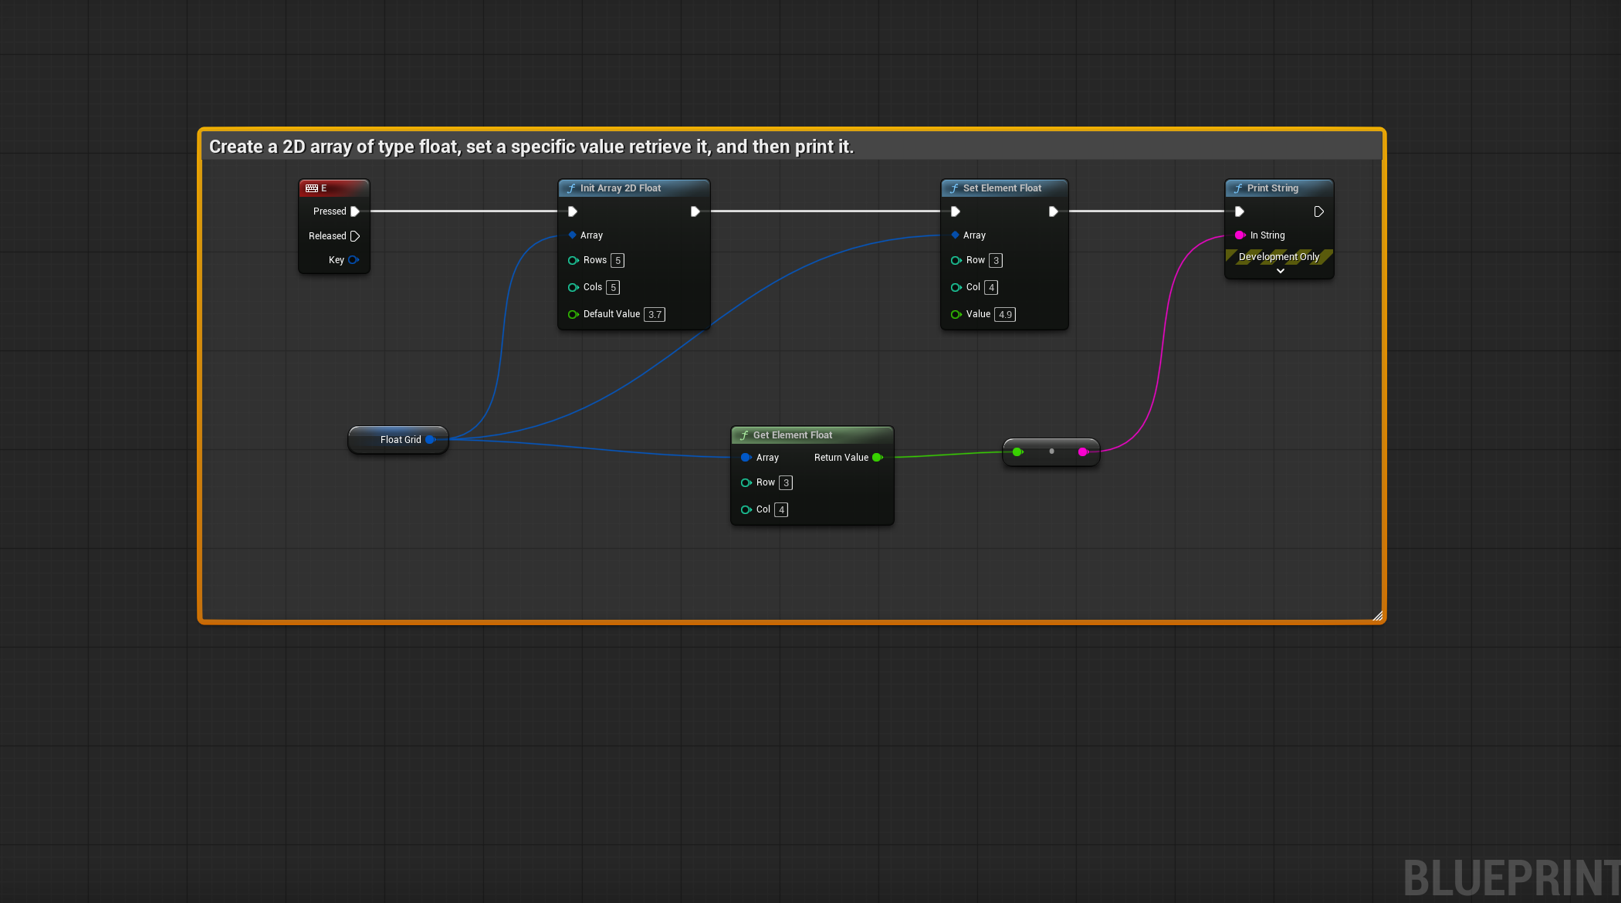1621x903 pixels.
Task: Select the comment box title text
Action: [x=531, y=147]
